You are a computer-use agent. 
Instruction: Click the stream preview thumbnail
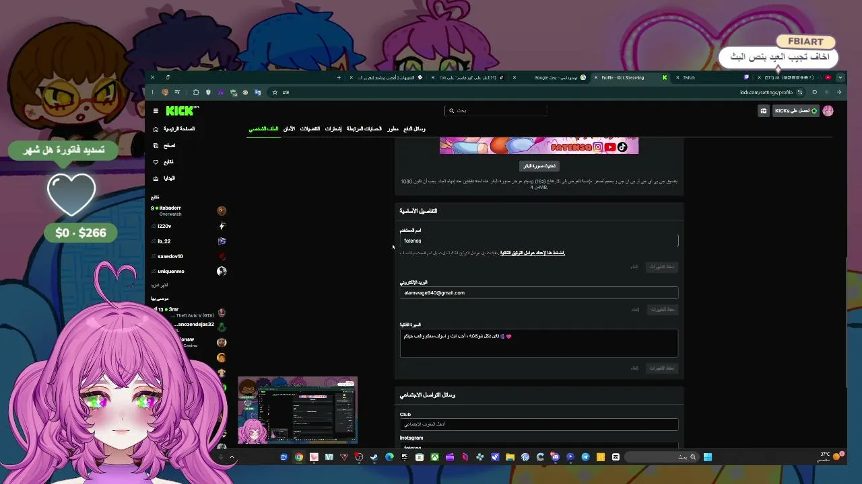pos(298,411)
